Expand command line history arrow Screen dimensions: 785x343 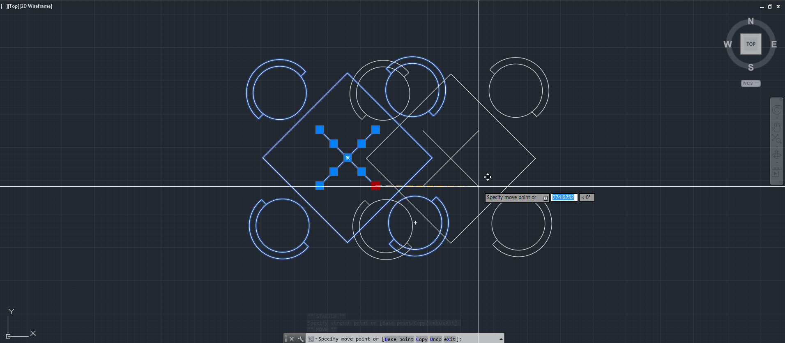(501, 339)
